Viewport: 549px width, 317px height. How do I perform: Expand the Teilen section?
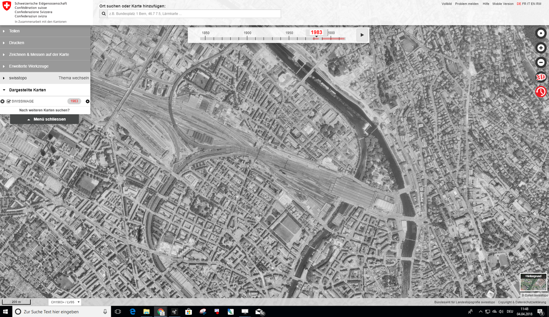pyautogui.click(x=14, y=31)
